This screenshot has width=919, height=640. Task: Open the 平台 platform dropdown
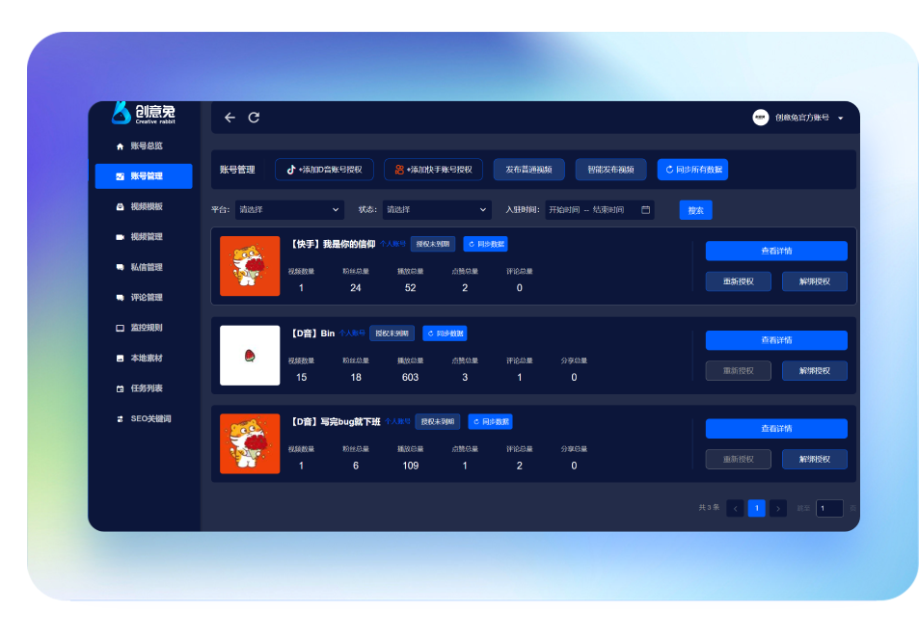click(289, 210)
